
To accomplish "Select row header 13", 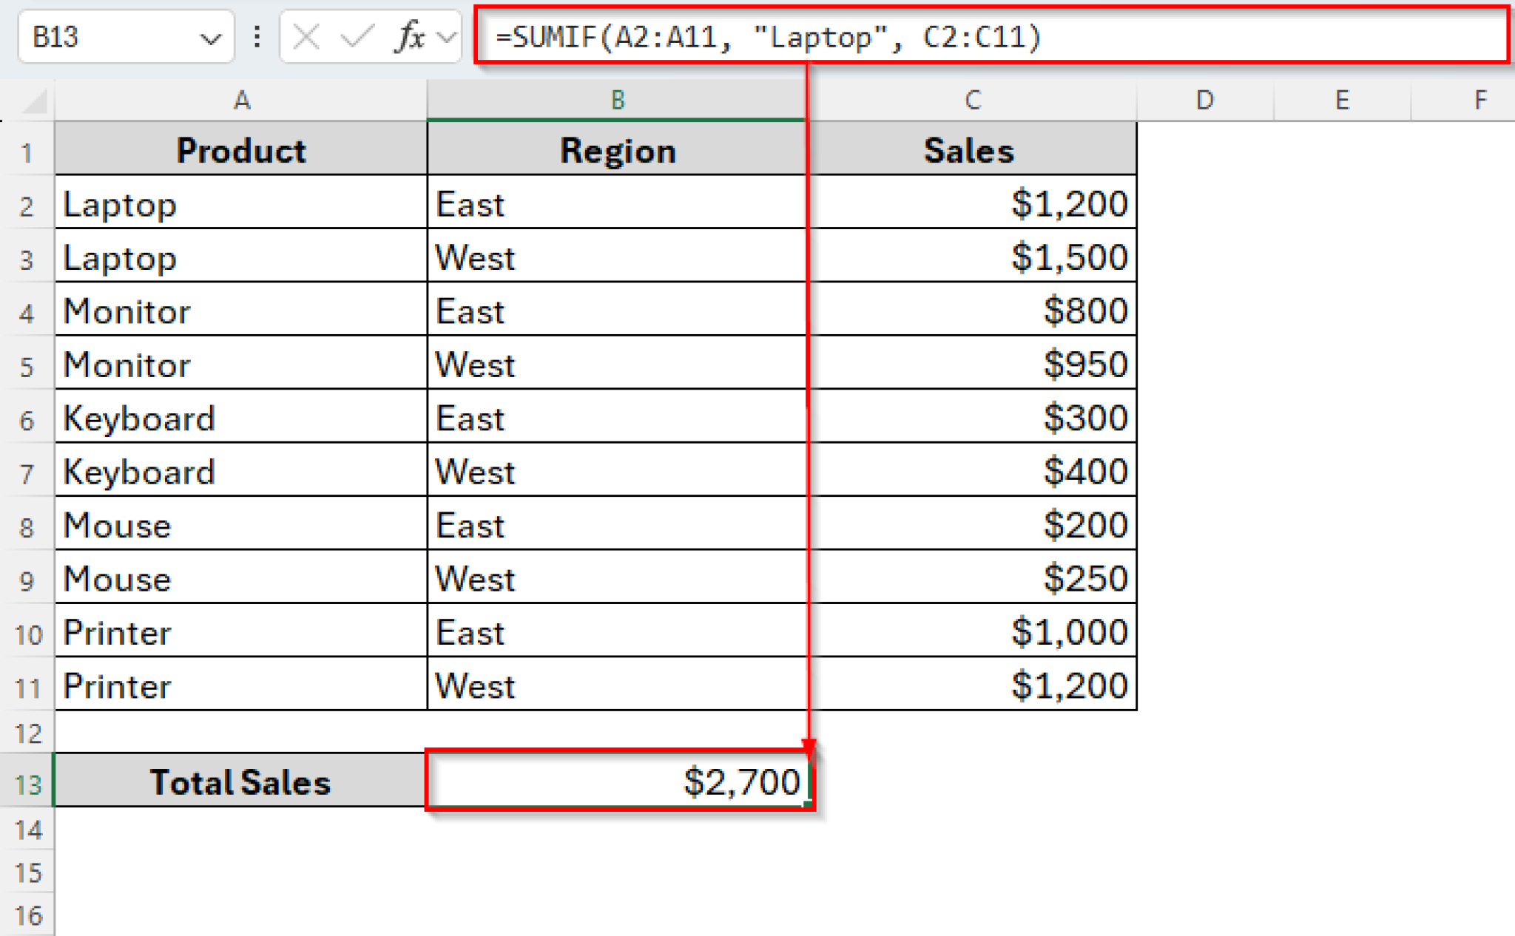I will [28, 781].
